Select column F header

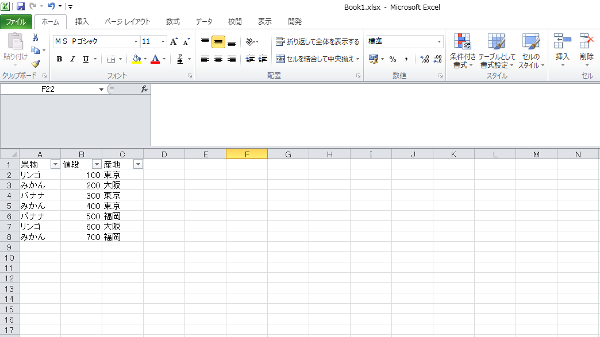click(x=247, y=154)
